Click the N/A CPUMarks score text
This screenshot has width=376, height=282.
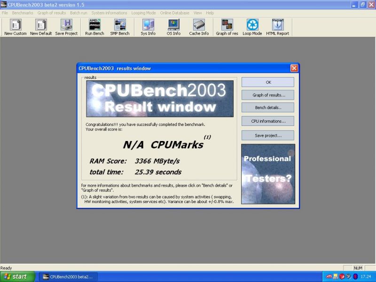pos(163,145)
